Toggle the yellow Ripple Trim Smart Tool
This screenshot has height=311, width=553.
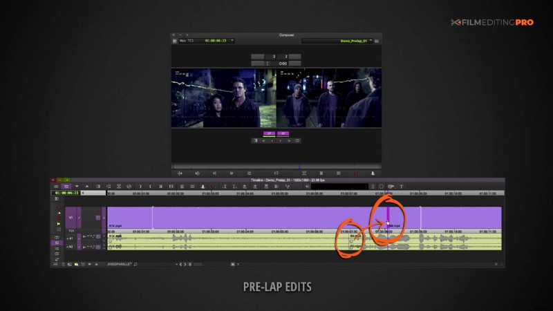click(59, 224)
